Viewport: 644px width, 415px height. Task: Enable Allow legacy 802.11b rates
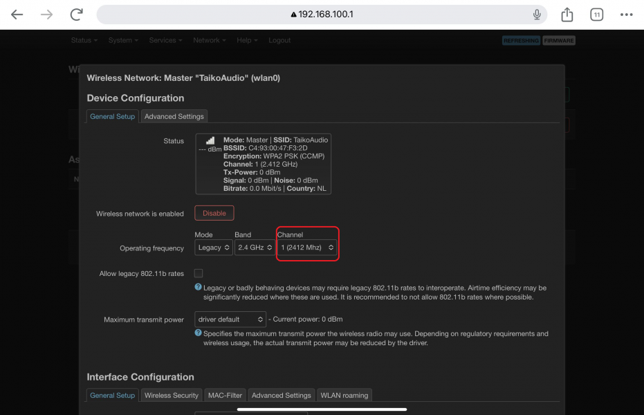click(x=199, y=272)
